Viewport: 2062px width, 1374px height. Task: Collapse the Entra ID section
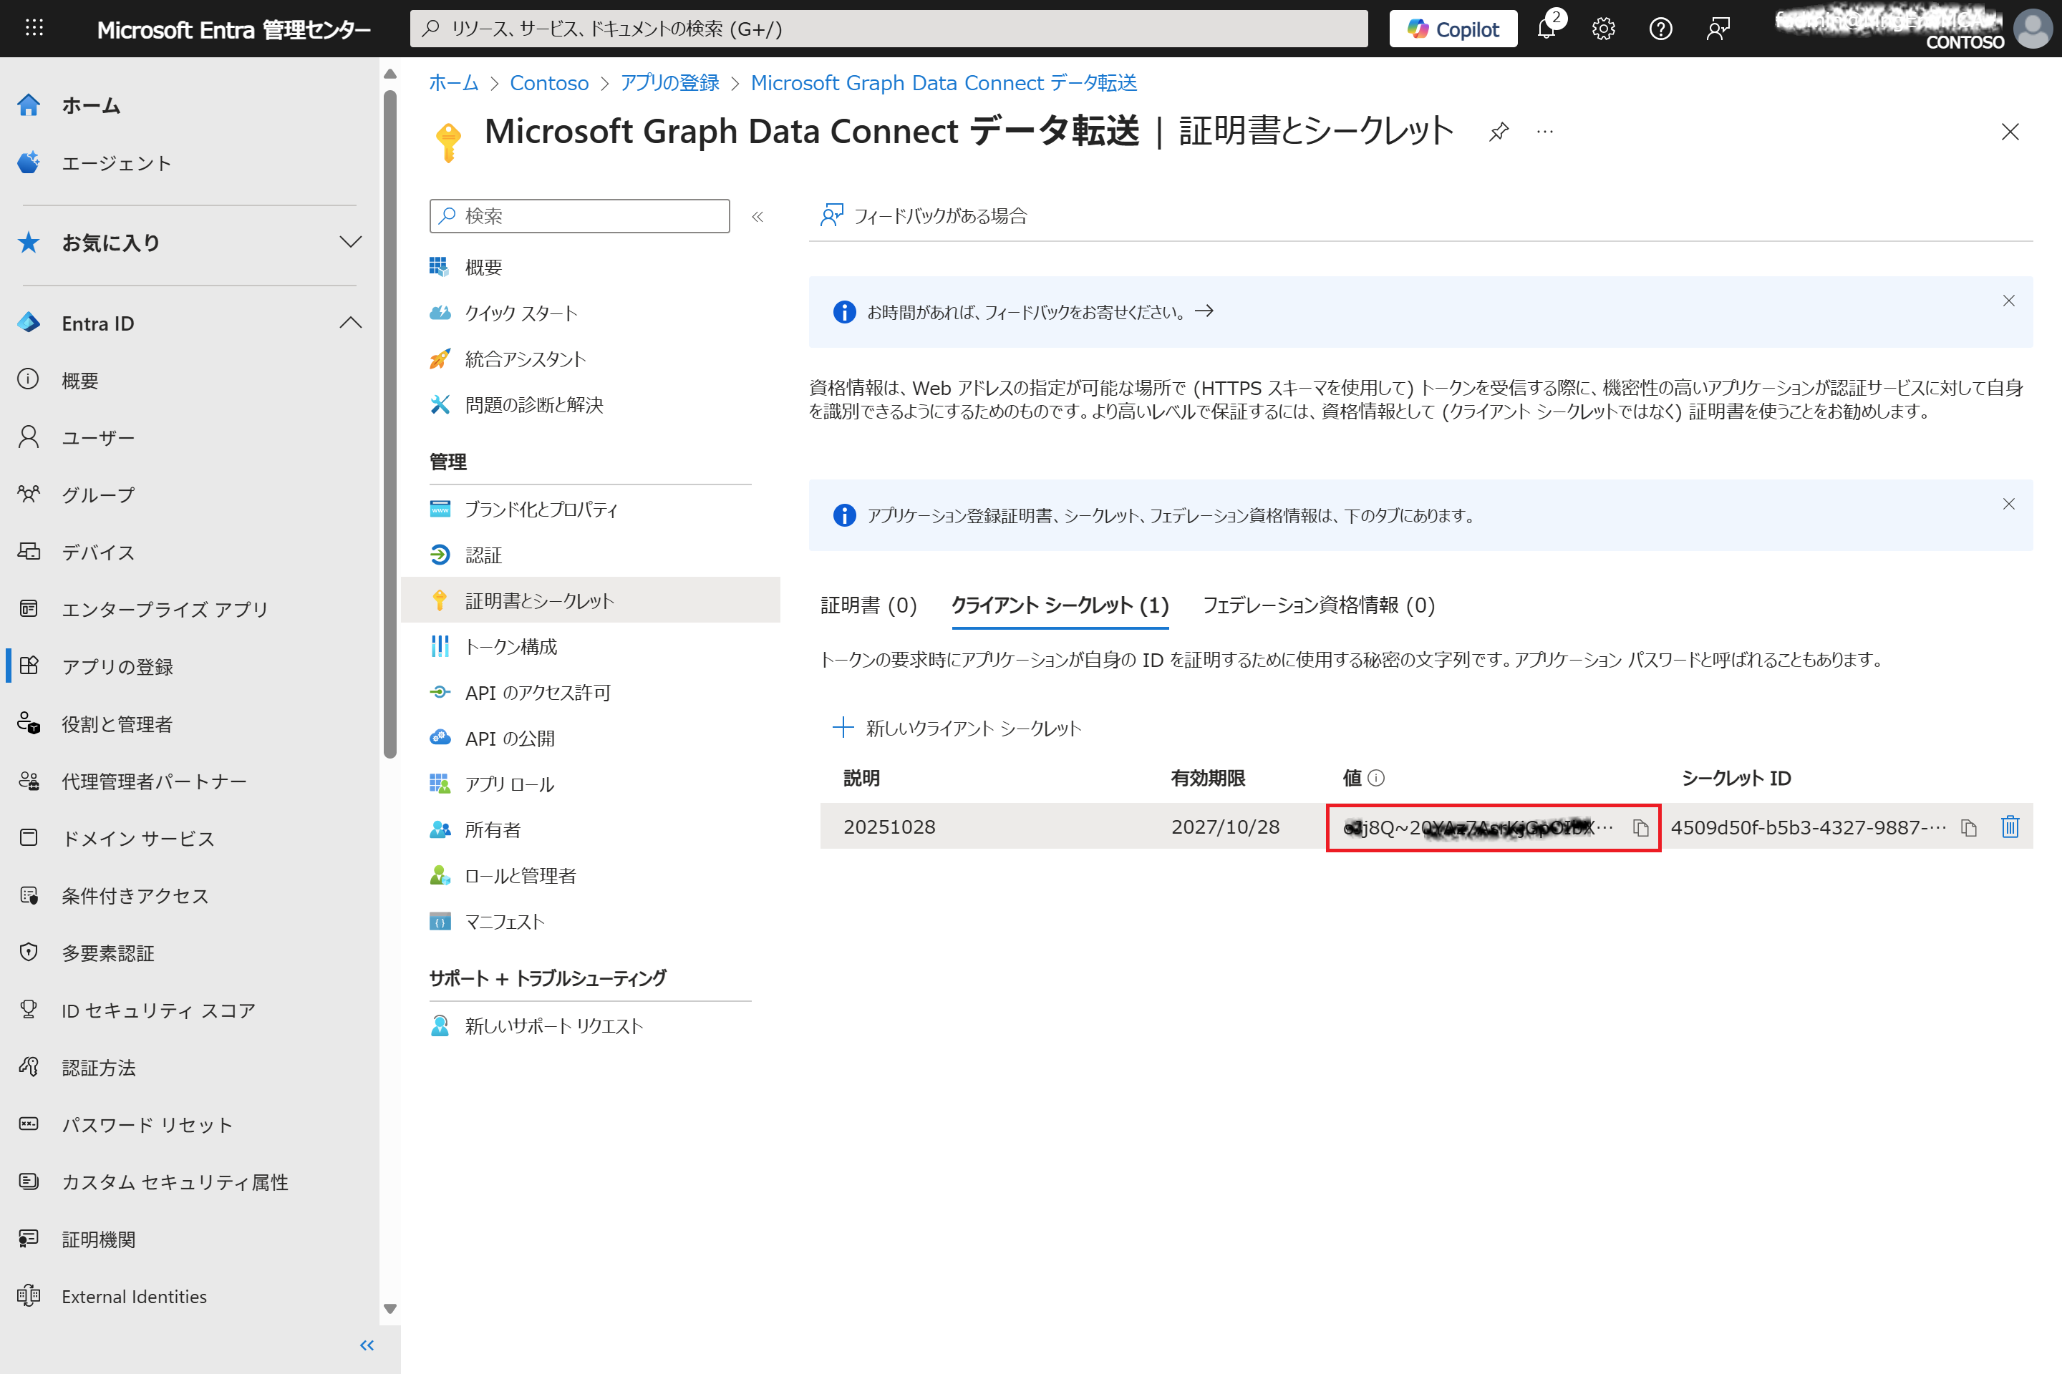350,323
